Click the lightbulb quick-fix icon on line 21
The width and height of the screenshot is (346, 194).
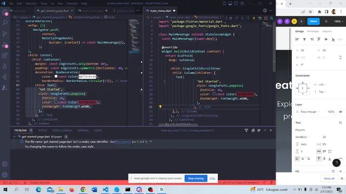click(x=161, y=107)
